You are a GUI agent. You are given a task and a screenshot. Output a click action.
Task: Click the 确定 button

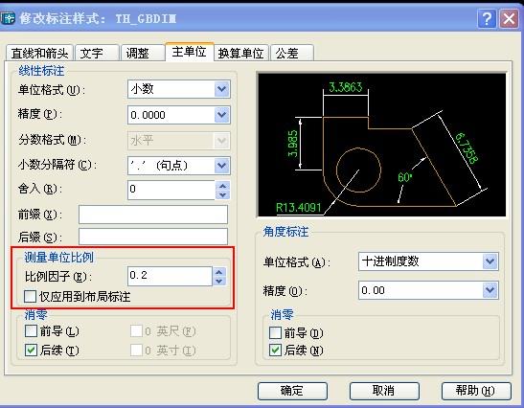pos(292,391)
